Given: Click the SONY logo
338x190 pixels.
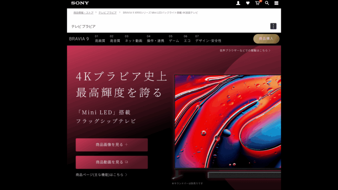Looking at the screenshot, I should point(80,3).
